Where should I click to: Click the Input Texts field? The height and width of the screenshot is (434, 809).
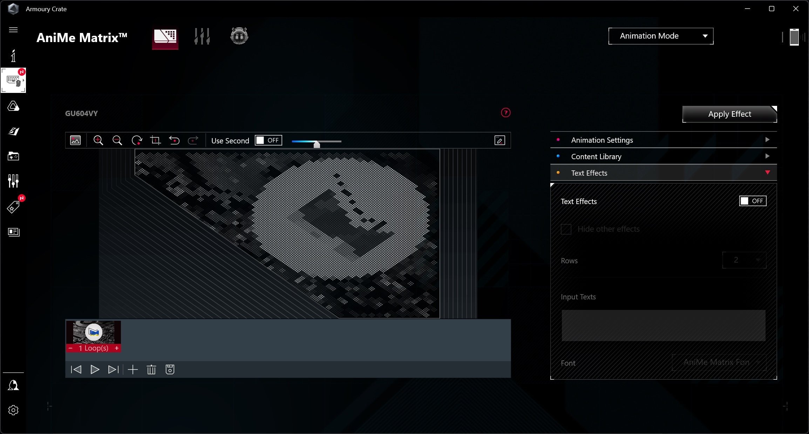(664, 325)
